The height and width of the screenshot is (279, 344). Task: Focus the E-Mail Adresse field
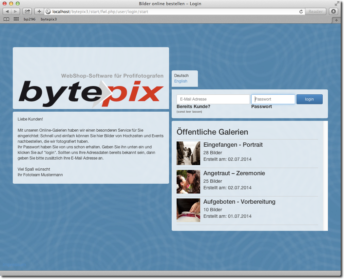213,99
